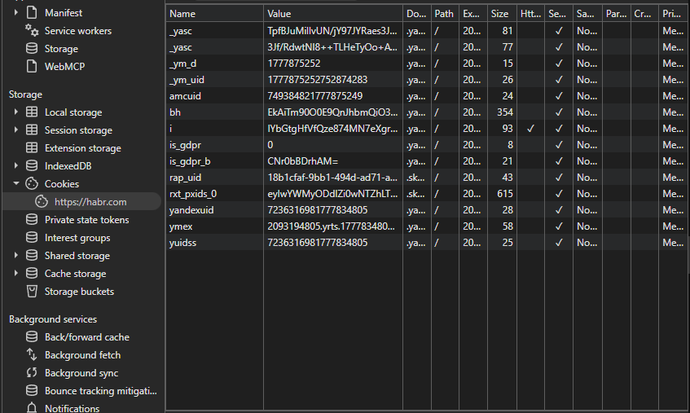Click the Secure checkmark for is_gdpr row

tap(559, 145)
